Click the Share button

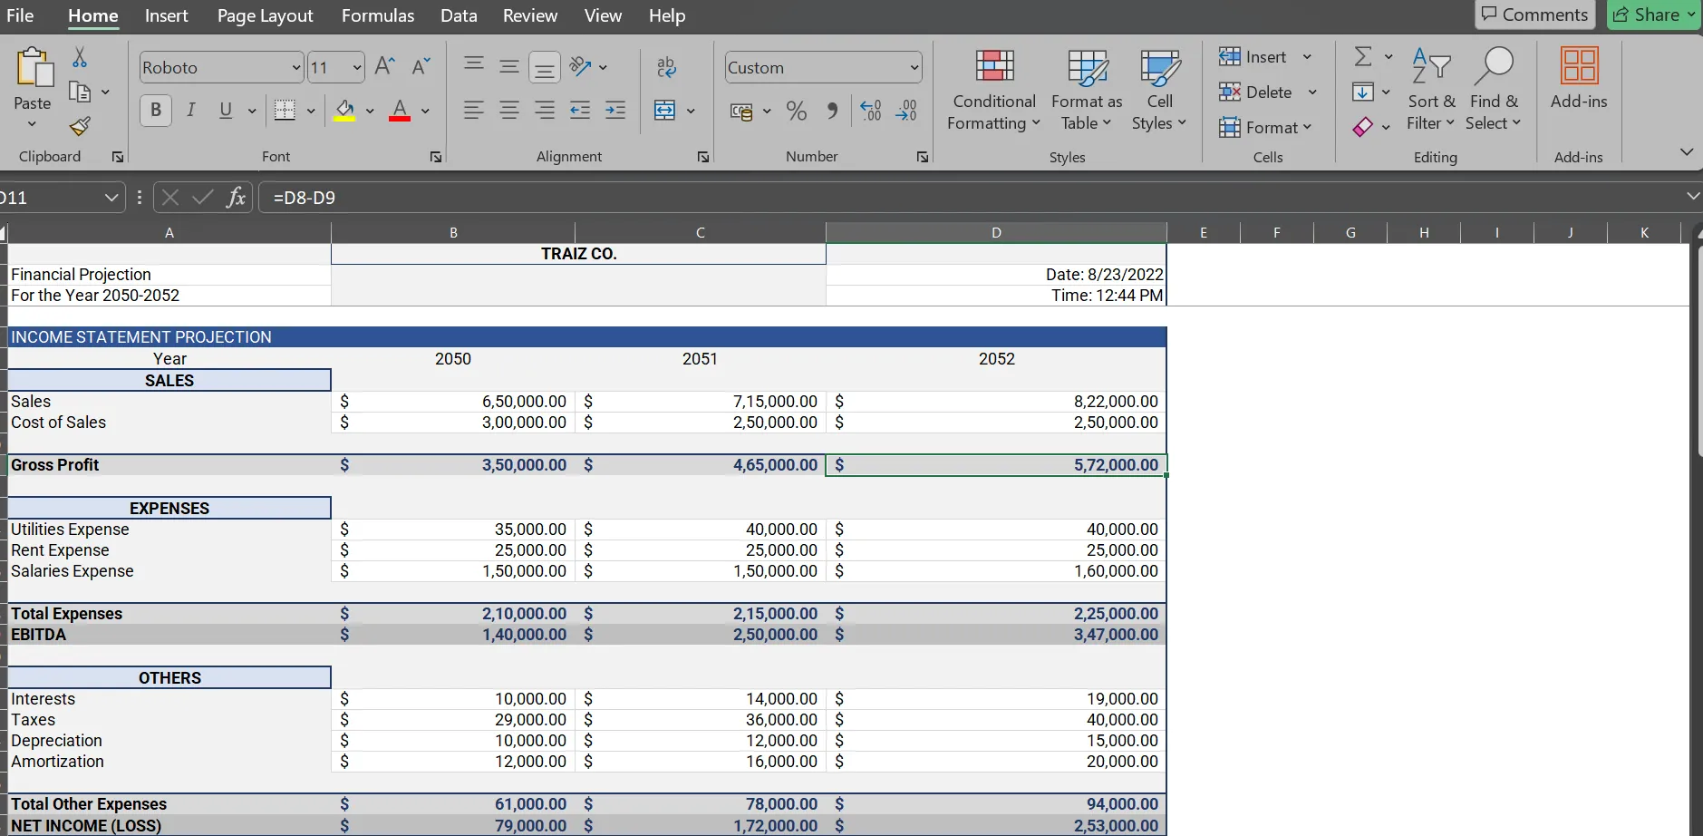click(1654, 15)
